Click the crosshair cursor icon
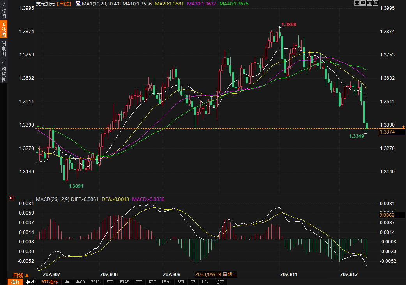Screen dimensions: 406x285 coord(357,3)
